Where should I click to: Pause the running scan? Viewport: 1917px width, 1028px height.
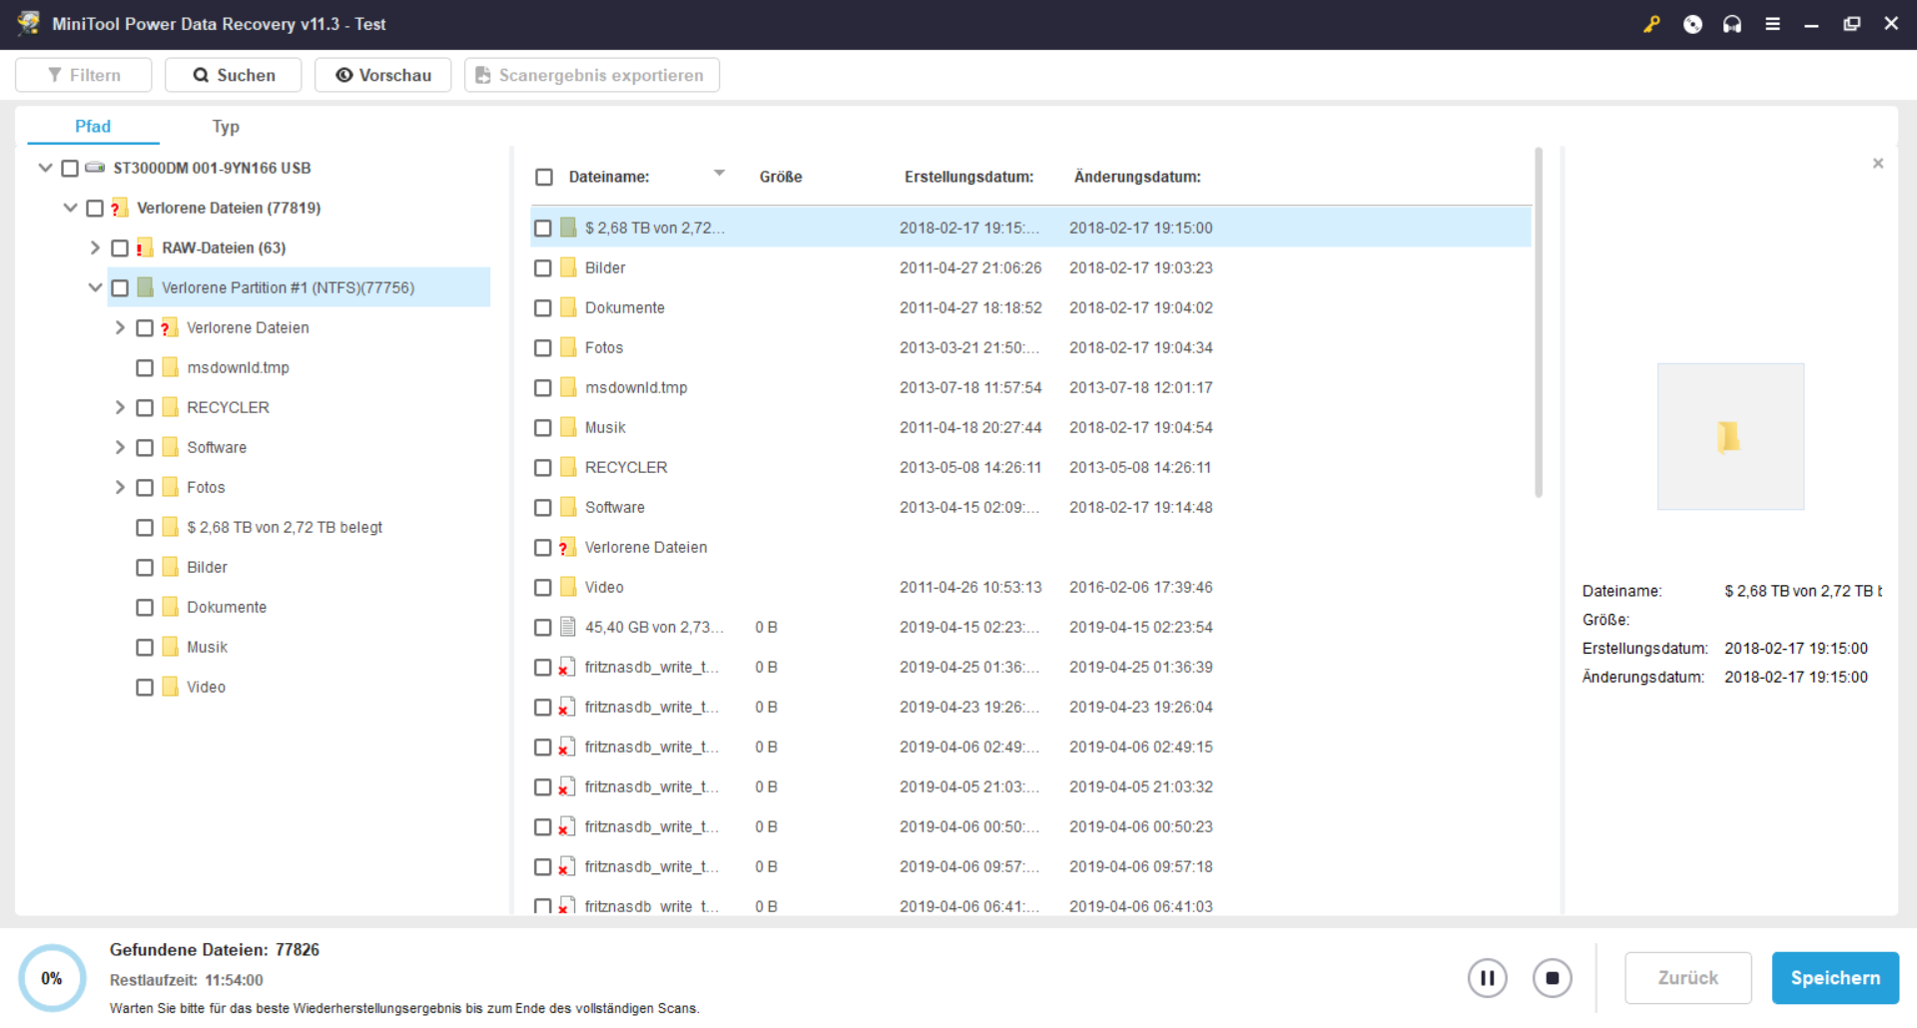pyautogui.click(x=1487, y=978)
